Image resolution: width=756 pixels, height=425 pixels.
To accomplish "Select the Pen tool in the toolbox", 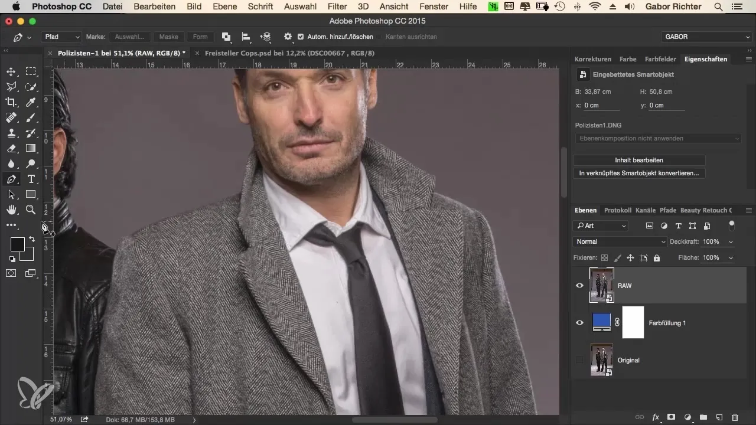I will click(x=11, y=179).
